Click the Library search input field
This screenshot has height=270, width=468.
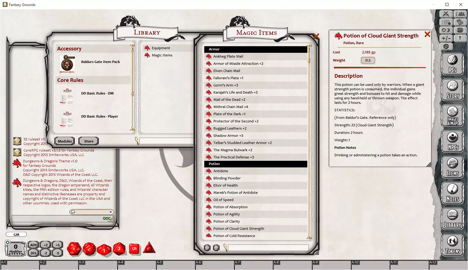coord(166,141)
